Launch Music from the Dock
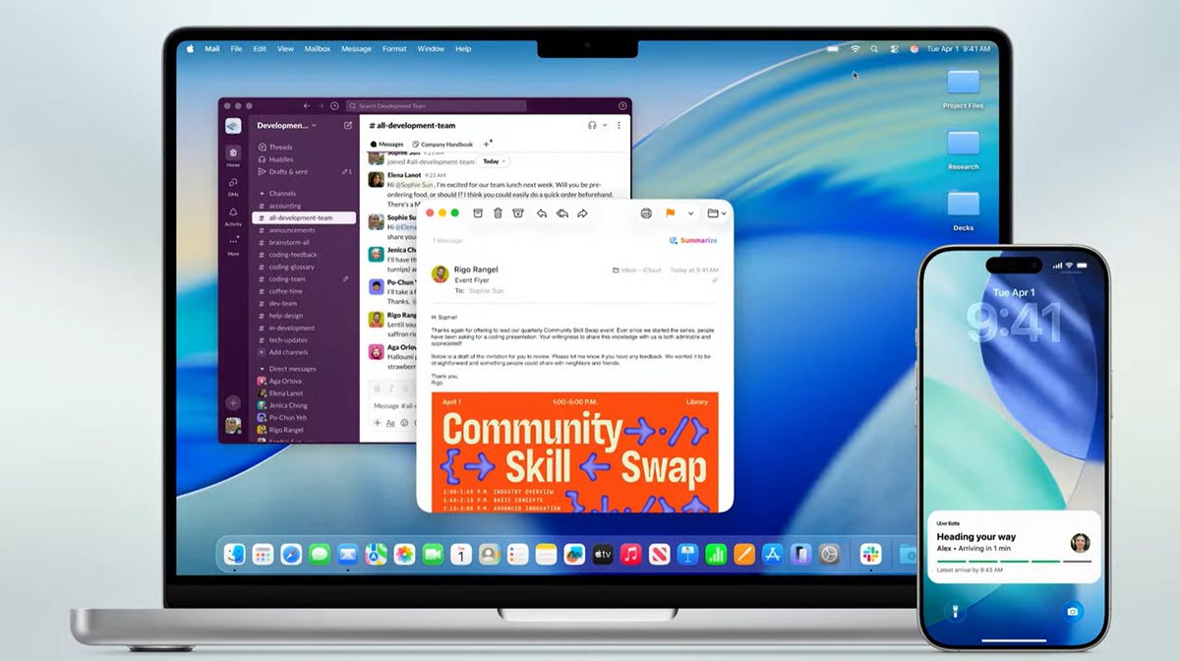Image resolution: width=1180 pixels, height=661 pixels. pyautogui.click(x=630, y=555)
